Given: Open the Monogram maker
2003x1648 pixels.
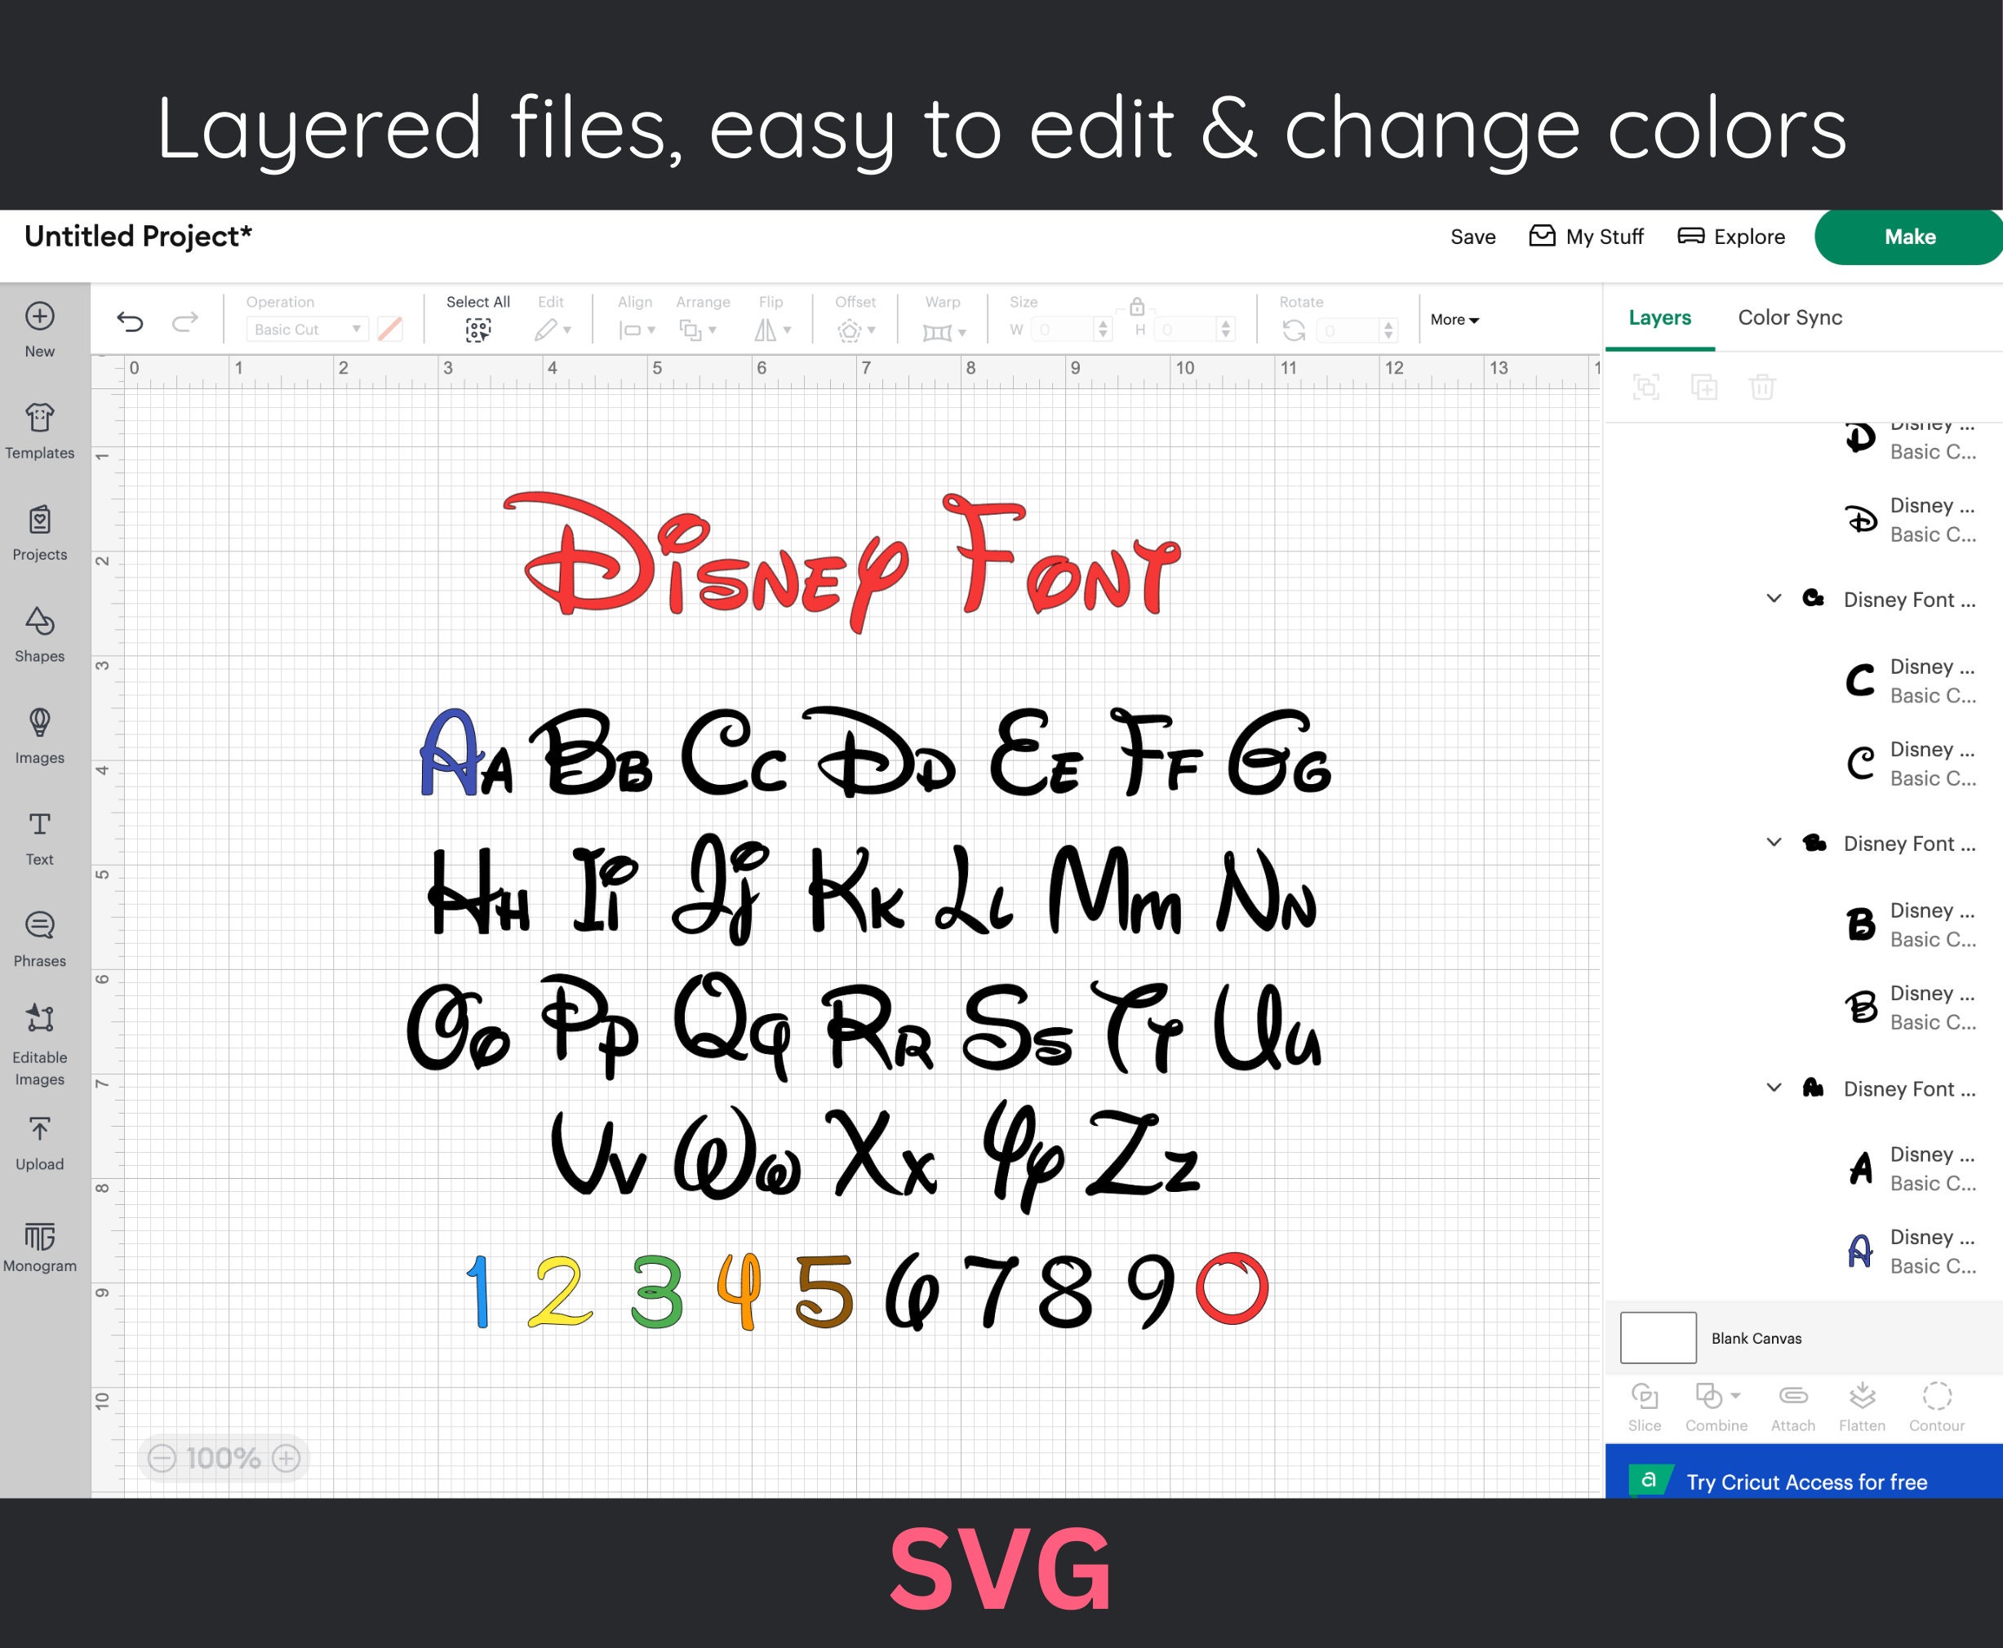Looking at the screenshot, I should (x=39, y=1243).
